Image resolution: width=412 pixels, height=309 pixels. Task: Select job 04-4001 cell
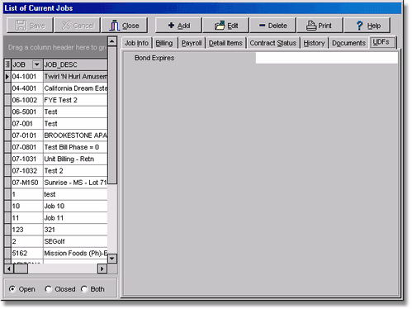pos(27,88)
